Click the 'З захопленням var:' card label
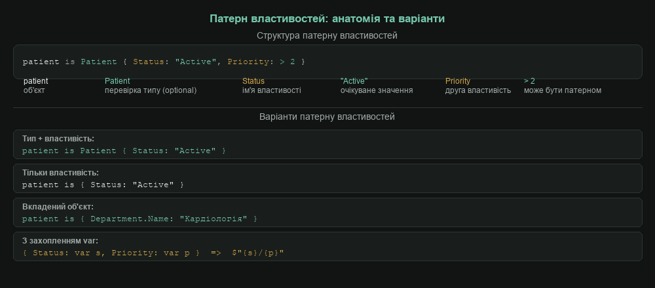This screenshot has height=288, width=655. pos(60,240)
